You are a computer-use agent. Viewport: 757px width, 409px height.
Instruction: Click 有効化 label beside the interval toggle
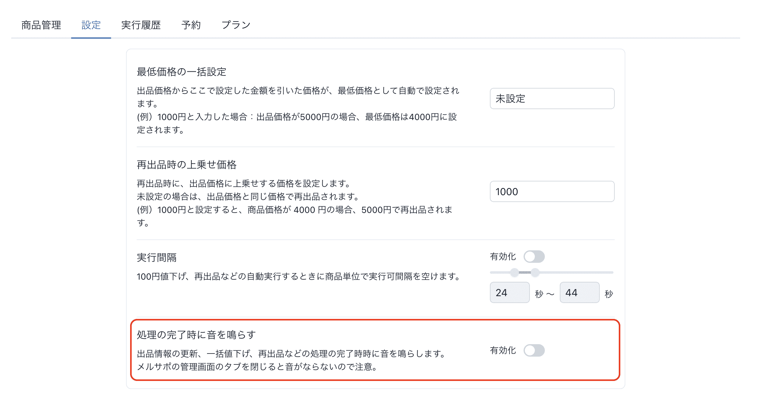pos(503,257)
